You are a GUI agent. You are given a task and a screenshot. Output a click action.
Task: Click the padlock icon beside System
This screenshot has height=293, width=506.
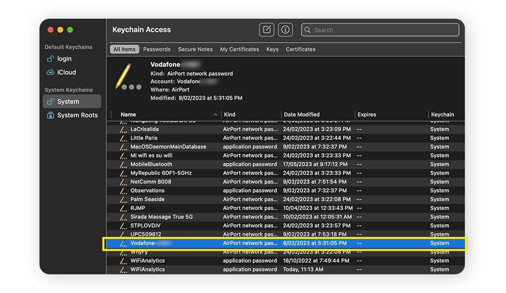[50, 102]
